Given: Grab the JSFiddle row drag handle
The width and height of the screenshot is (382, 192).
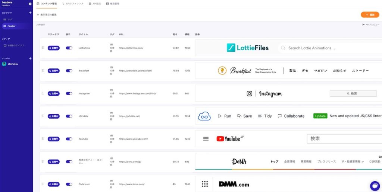Looking at the screenshot, I should point(43,116).
